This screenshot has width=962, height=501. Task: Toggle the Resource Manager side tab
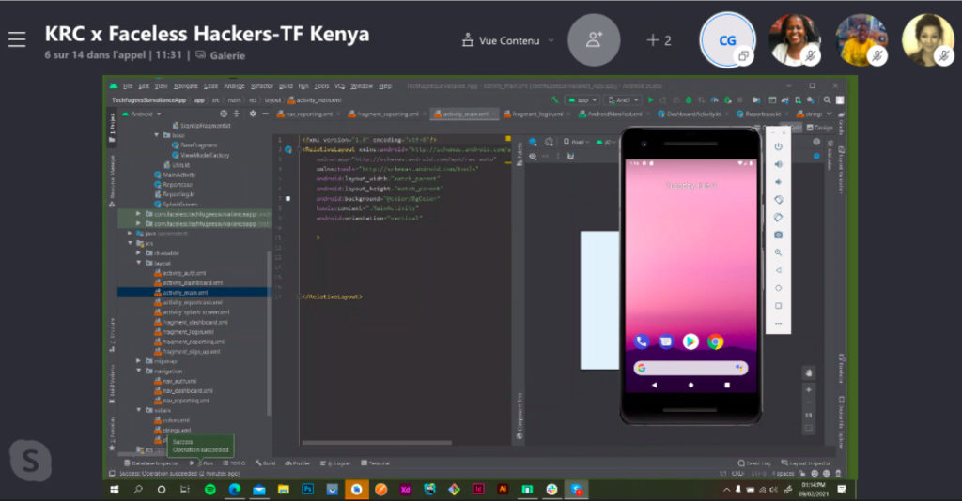point(112,181)
